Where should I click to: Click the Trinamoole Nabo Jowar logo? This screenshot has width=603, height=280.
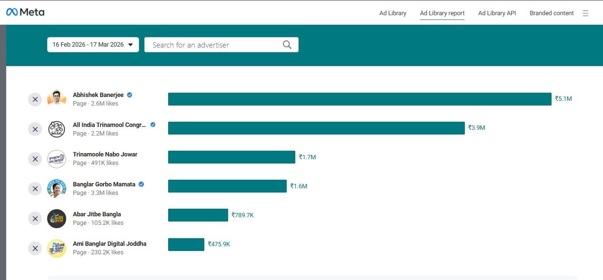[57, 159]
